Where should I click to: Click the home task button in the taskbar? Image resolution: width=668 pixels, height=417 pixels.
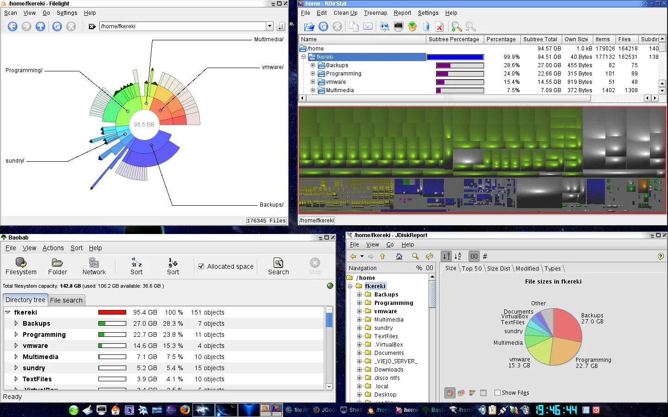pyautogui.click(x=407, y=410)
